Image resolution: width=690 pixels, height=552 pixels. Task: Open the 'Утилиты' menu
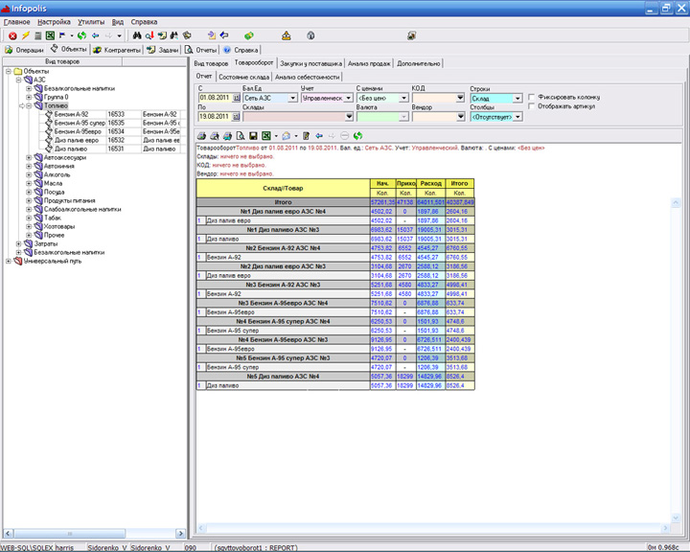[91, 22]
